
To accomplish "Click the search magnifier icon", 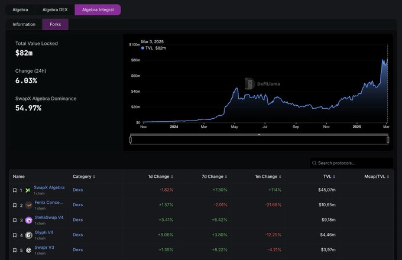I will pyautogui.click(x=314, y=163).
